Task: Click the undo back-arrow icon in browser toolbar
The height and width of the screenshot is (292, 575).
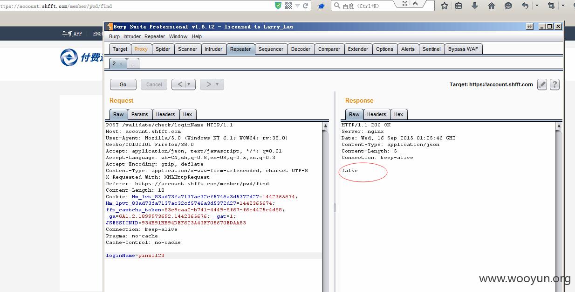Action: click(x=525, y=6)
